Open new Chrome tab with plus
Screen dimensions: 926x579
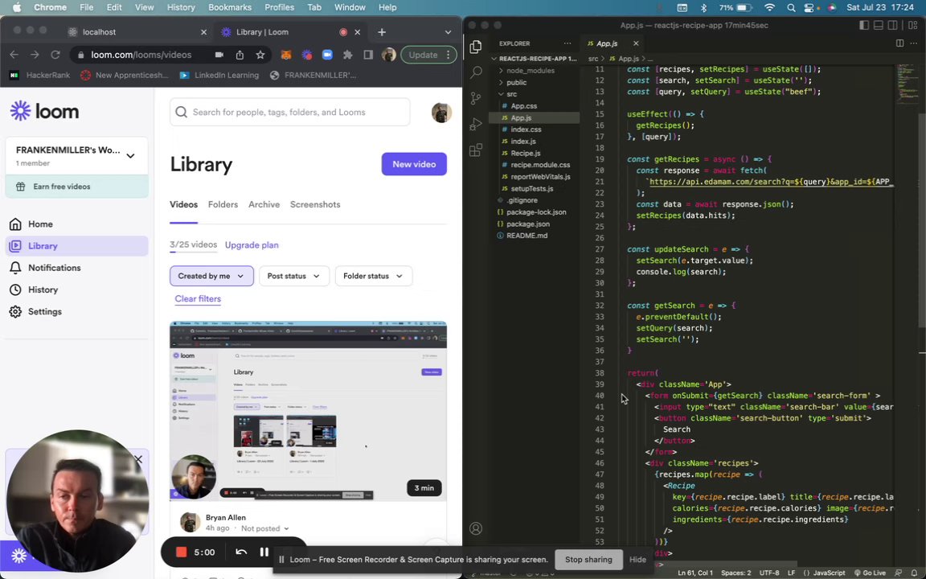382,32
